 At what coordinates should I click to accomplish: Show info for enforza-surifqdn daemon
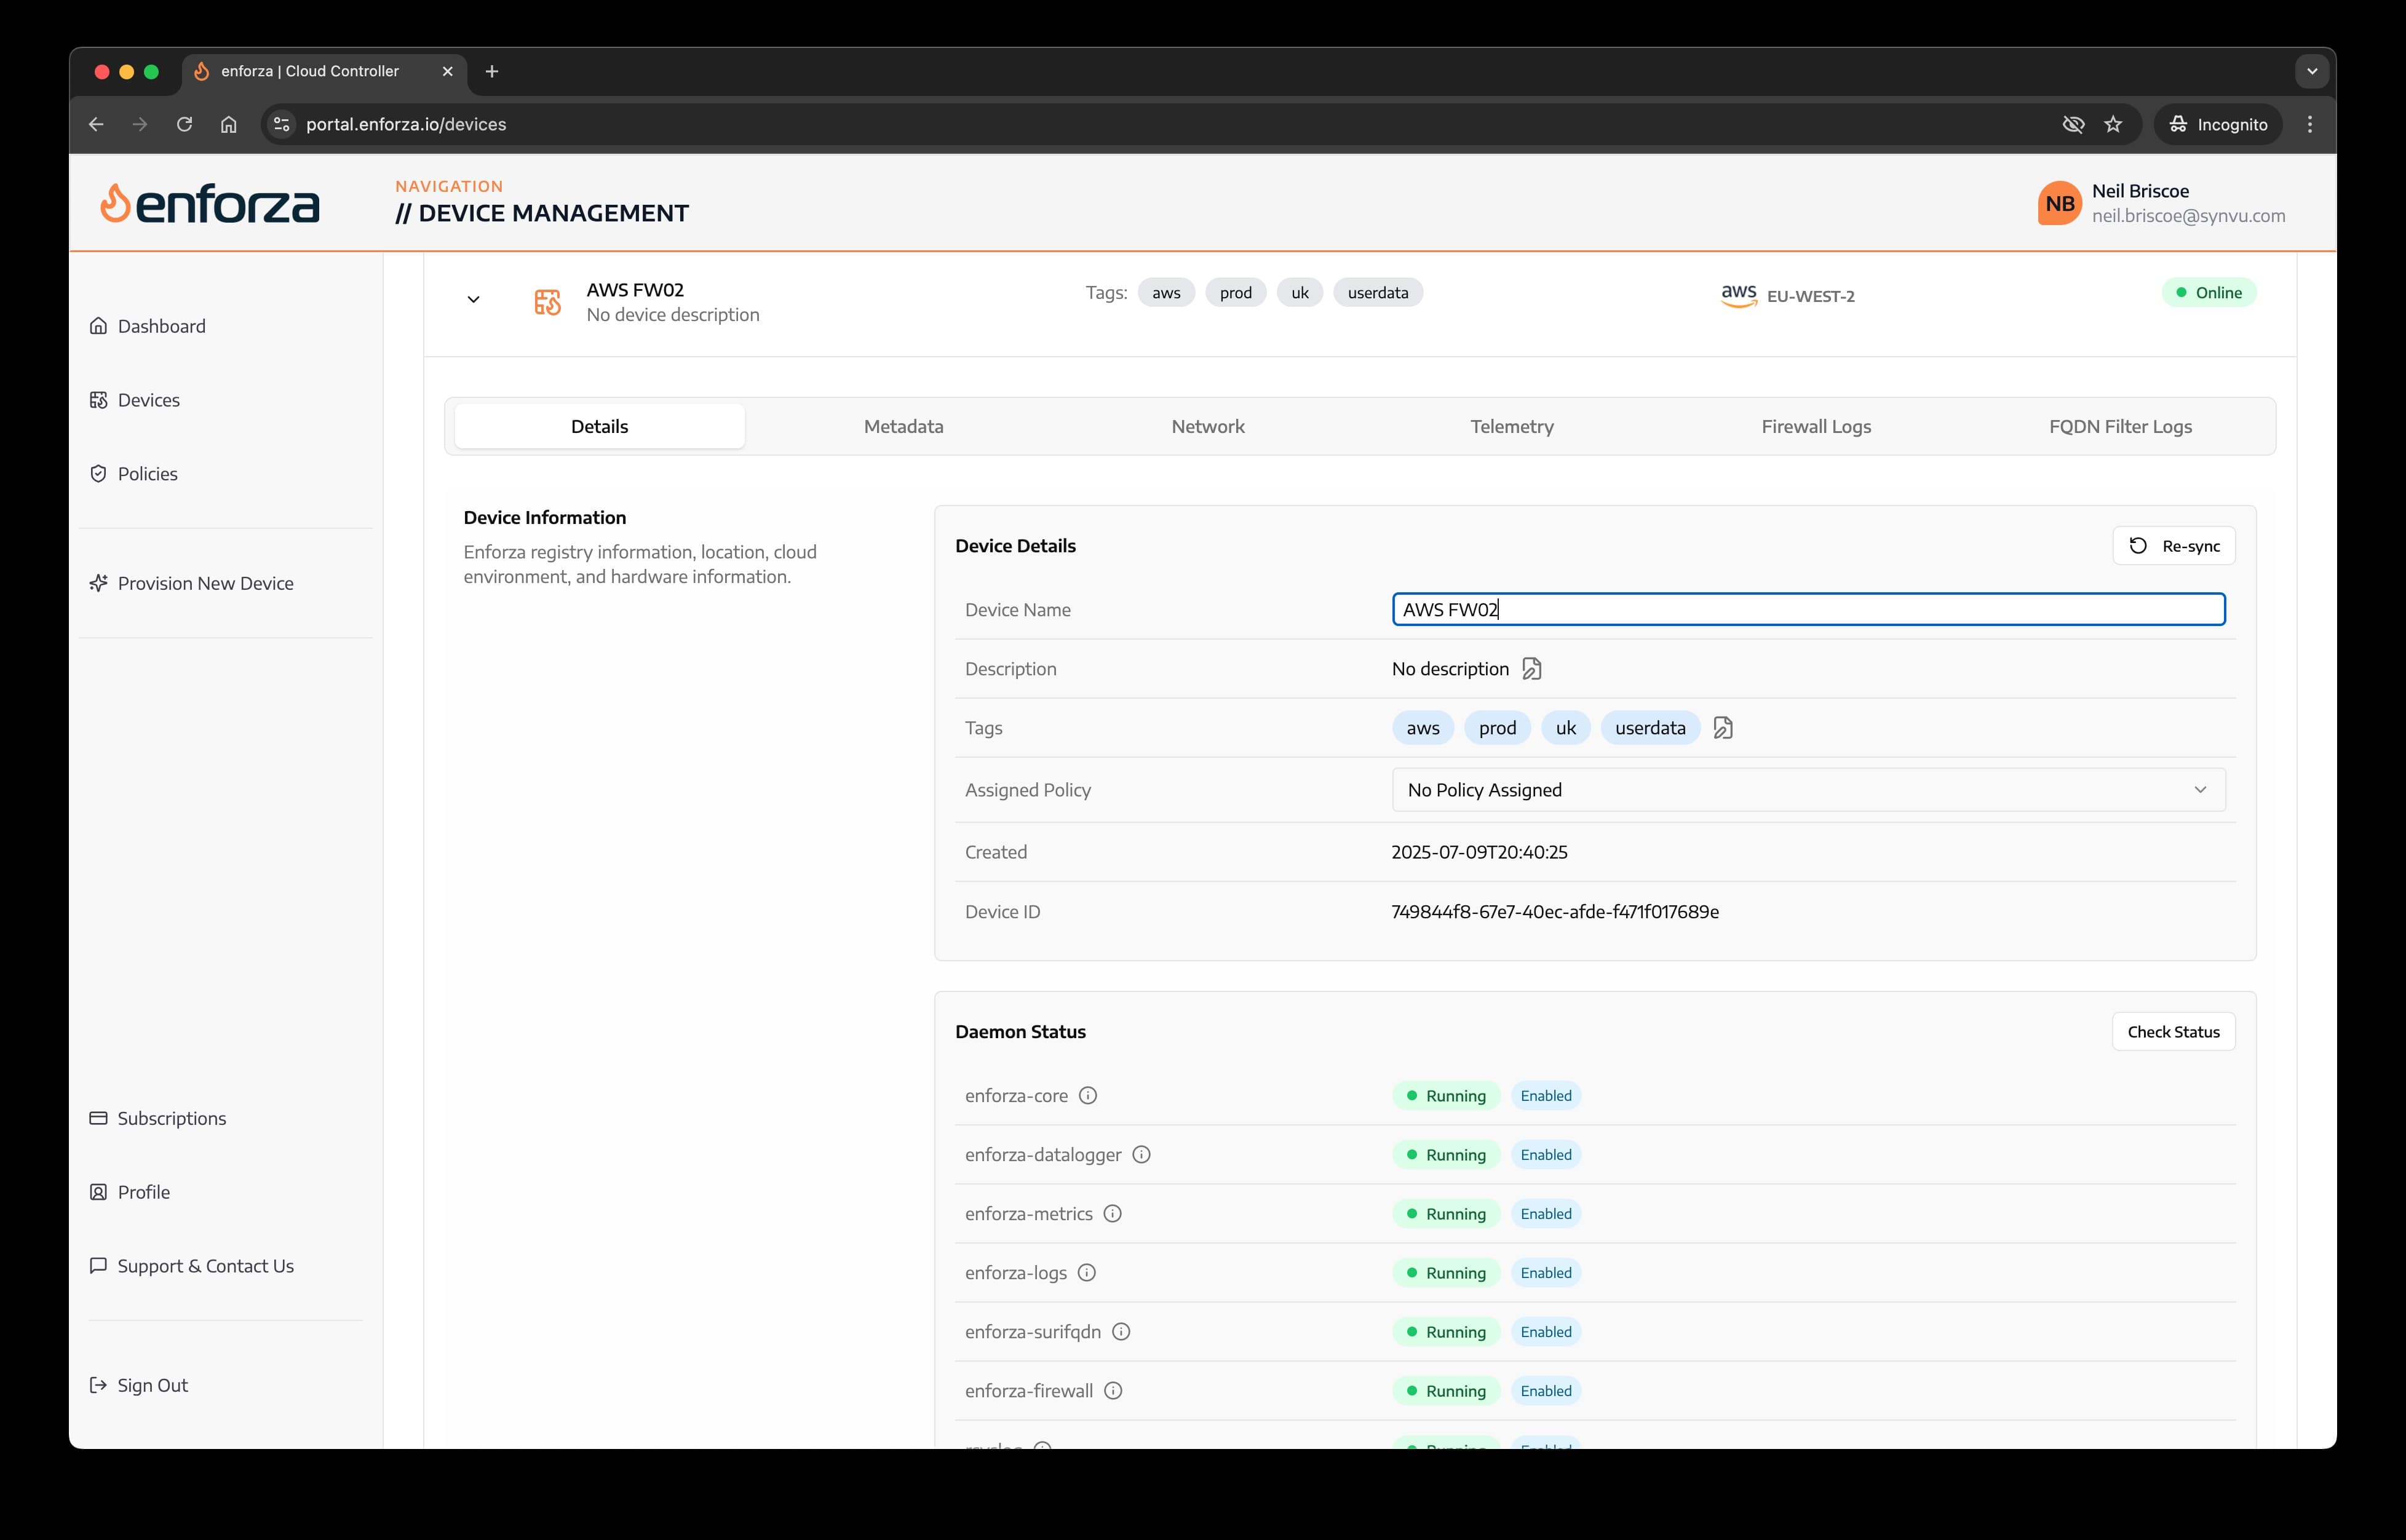coord(1121,1331)
